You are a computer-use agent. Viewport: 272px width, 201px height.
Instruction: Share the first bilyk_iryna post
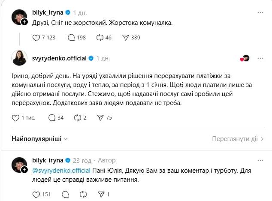(126, 38)
